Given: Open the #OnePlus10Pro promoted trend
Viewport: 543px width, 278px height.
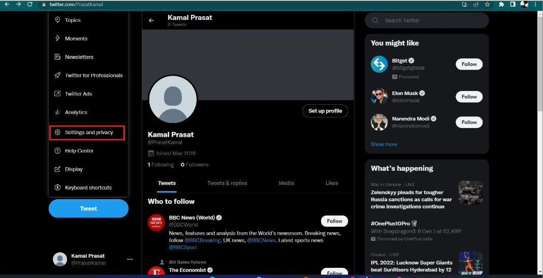Looking at the screenshot, I should point(390,224).
